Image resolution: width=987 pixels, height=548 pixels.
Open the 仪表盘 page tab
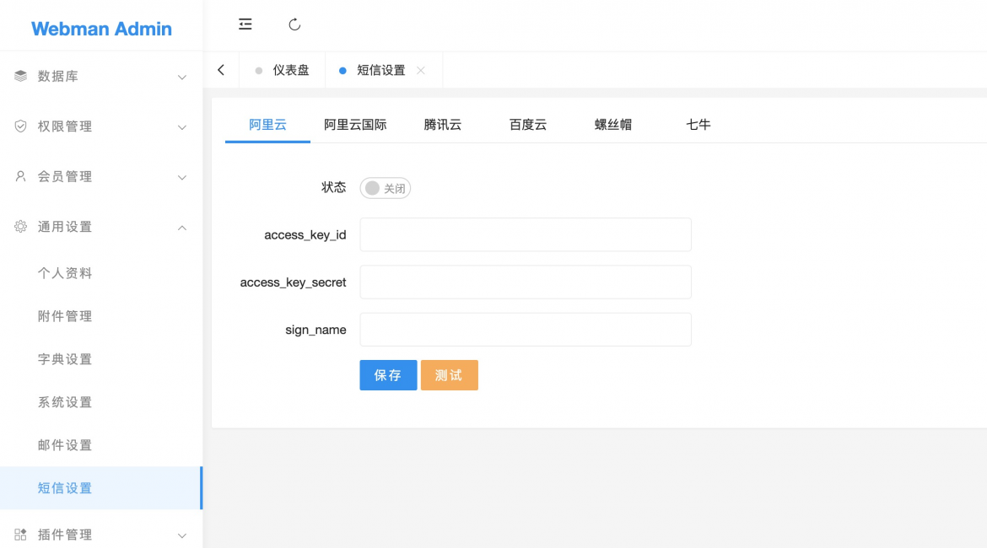click(x=290, y=70)
